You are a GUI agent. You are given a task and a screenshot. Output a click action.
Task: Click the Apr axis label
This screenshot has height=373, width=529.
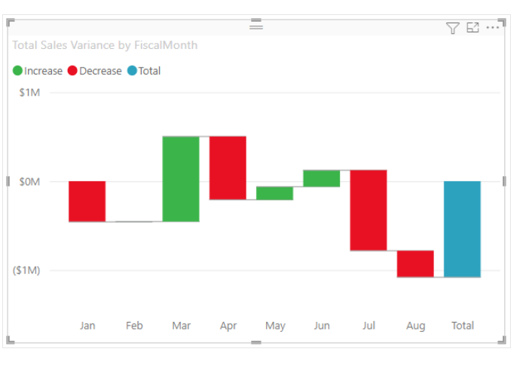click(x=228, y=326)
